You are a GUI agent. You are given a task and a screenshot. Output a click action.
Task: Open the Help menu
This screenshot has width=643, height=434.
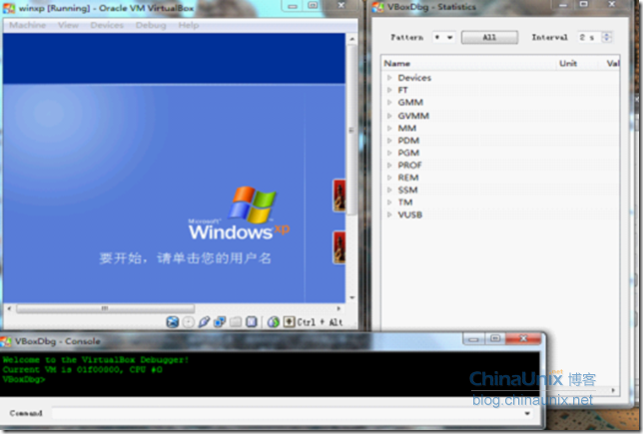(189, 25)
